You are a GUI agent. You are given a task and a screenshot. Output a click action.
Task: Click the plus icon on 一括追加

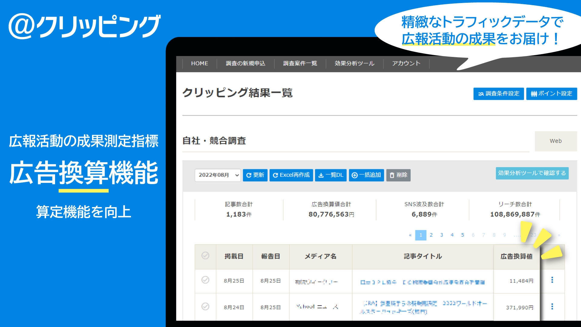click(x=355, y=175)
